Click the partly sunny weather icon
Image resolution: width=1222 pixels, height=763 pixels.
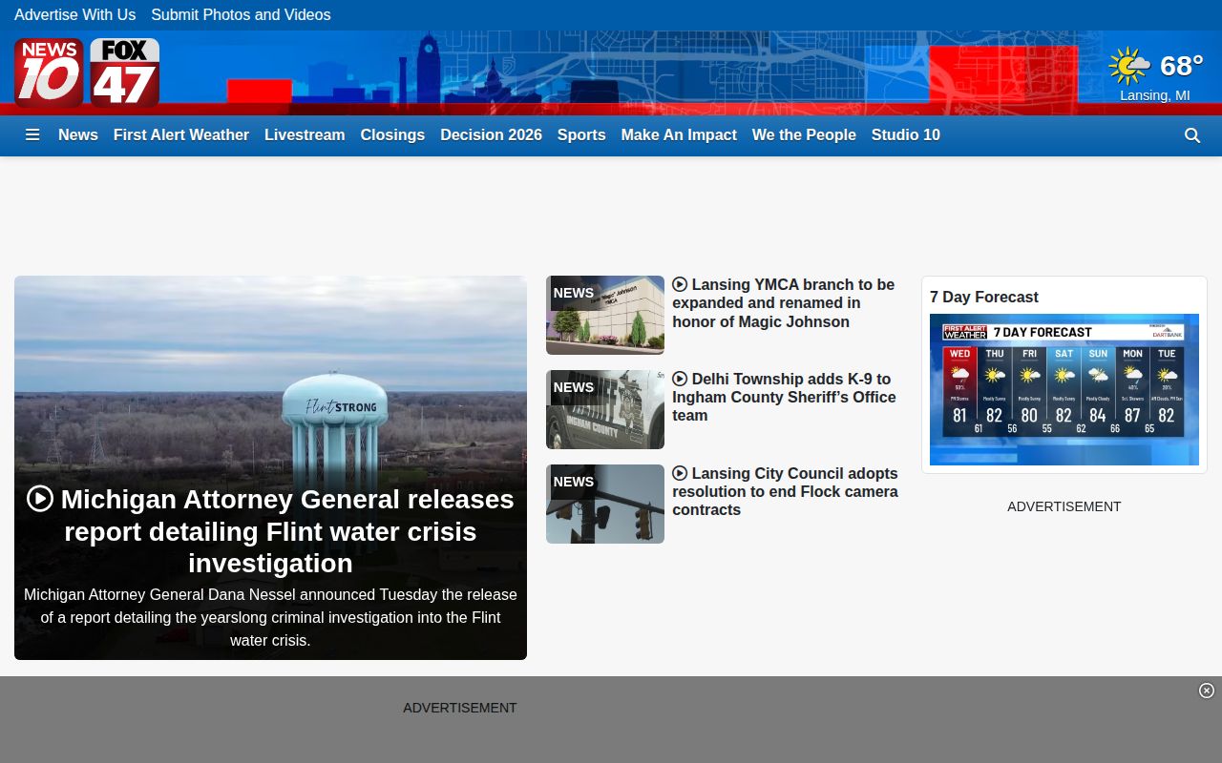(1129, 66)
